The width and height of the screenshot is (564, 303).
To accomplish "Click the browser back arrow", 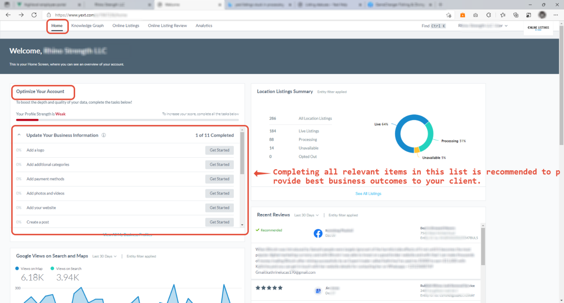I will 8,15.
